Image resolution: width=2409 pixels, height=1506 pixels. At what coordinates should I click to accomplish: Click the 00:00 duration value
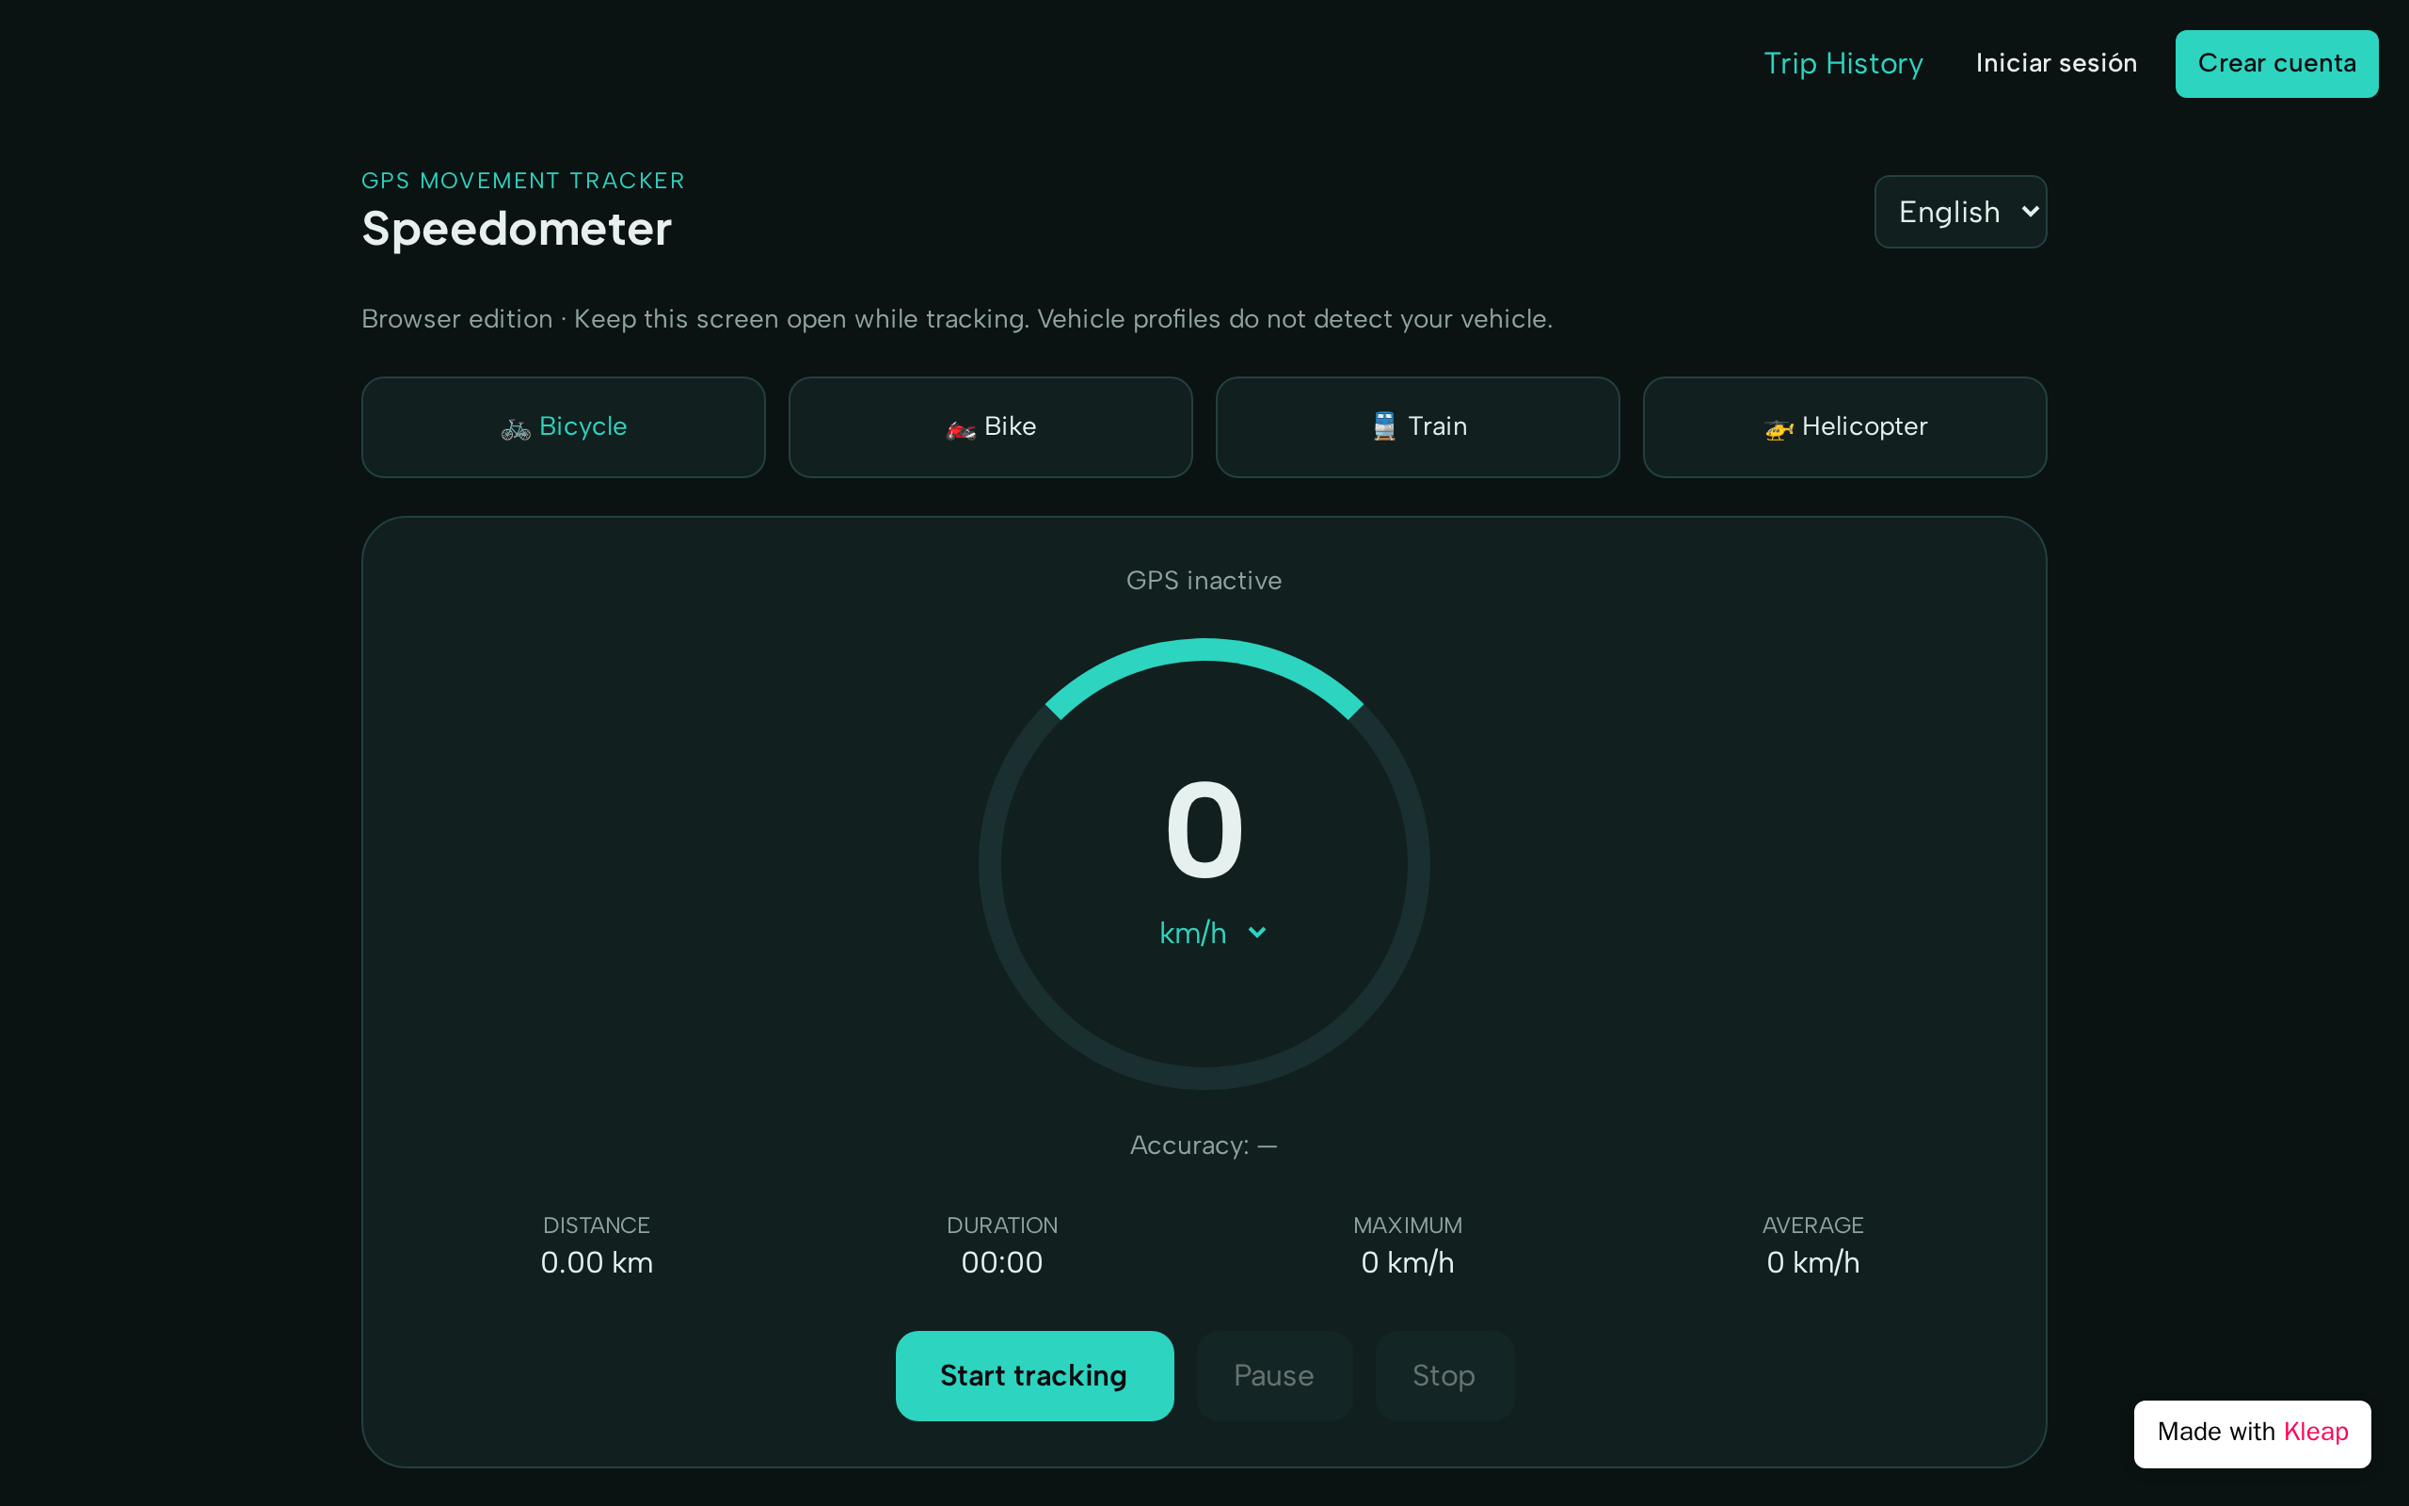tap(1001, 1263)
